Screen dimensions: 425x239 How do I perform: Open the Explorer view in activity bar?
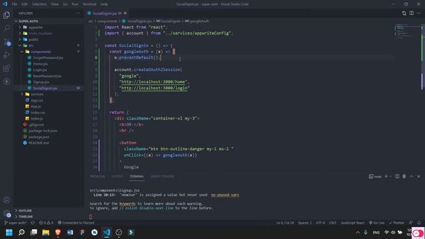7,15
